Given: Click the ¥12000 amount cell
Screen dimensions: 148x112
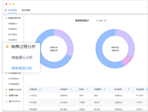Looking at the screenshot, I should pos(140,95).
